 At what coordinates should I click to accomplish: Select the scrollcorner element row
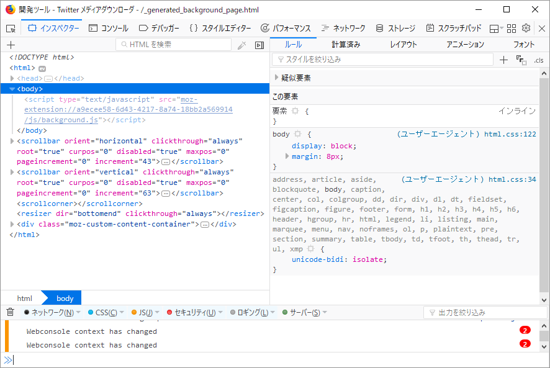coord(79,204)
